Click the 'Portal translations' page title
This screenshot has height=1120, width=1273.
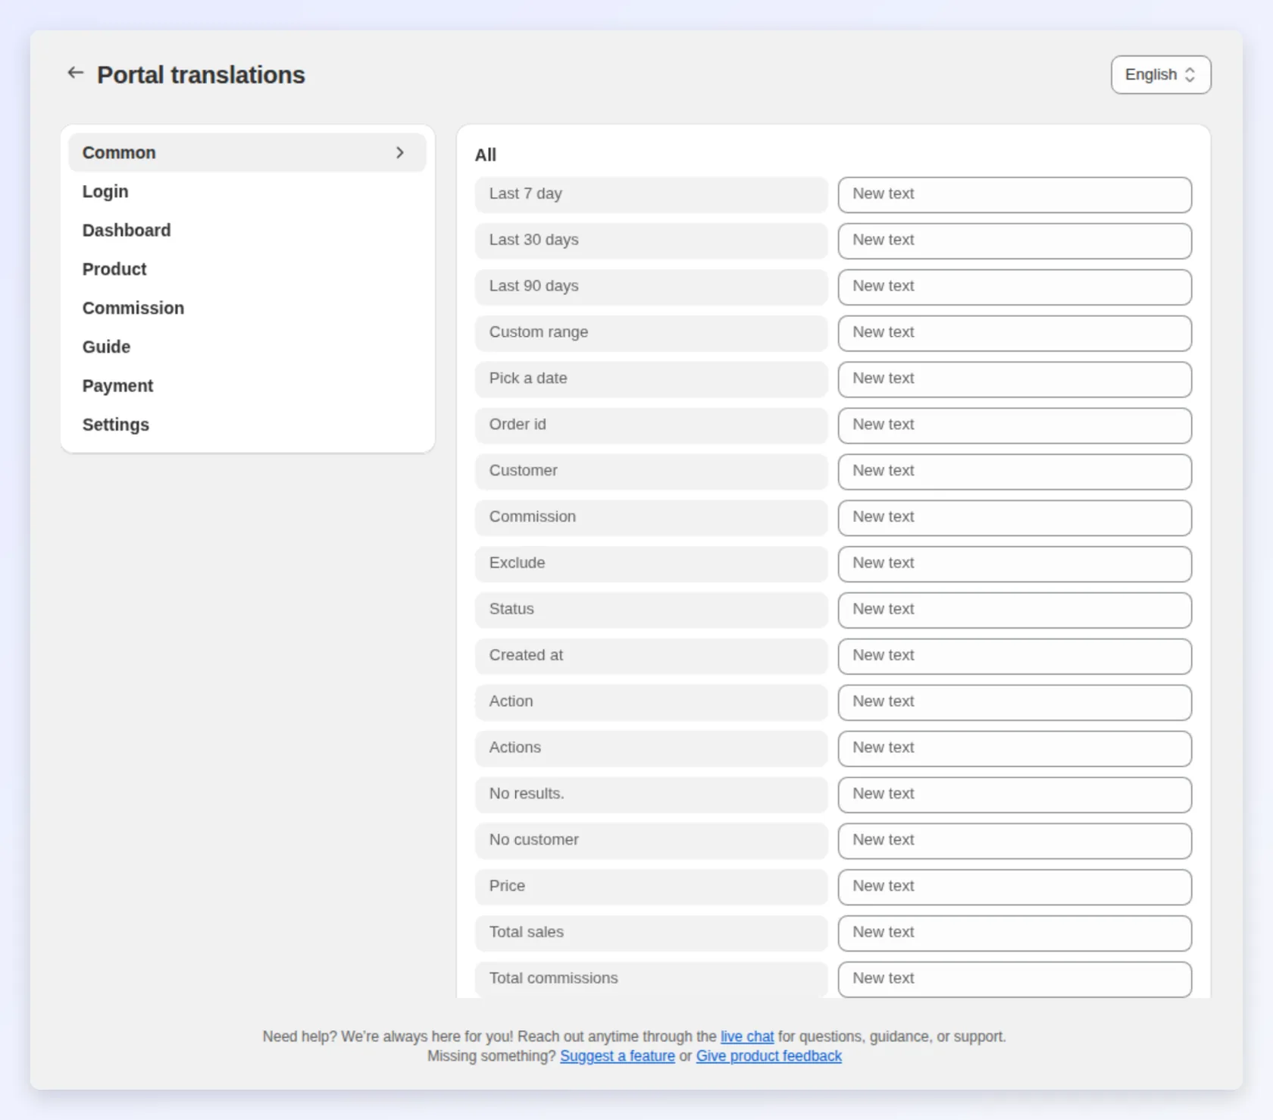(x=201, y=74)
